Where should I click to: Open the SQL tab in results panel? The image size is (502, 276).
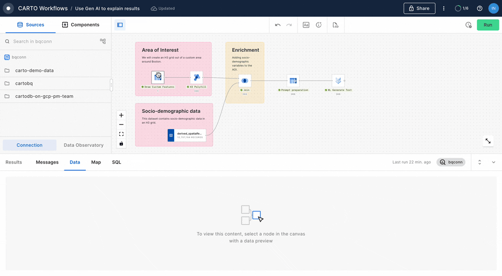116,162
